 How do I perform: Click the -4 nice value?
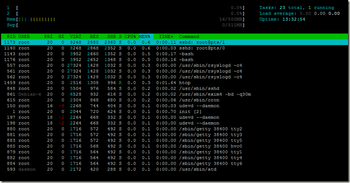[x=61, y=106]
